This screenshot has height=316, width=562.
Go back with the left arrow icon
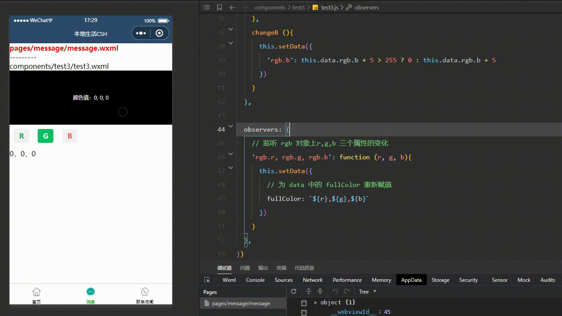(232, 7)
